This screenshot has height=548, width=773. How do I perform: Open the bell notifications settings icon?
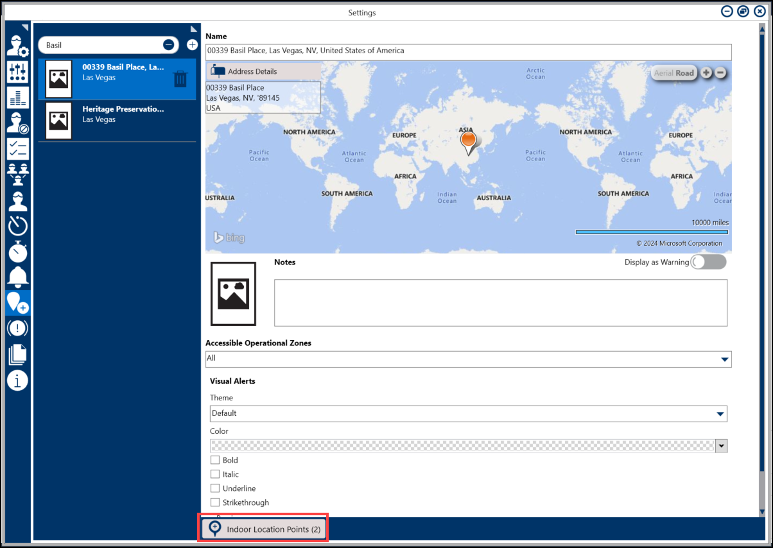click(x=18, y=276)
